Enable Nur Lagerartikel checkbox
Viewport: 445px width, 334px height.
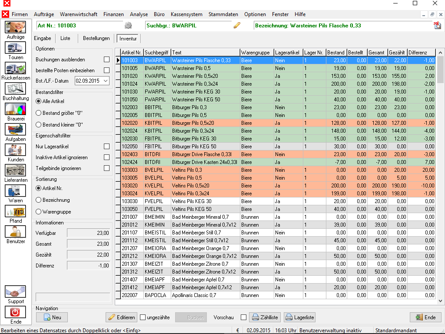(107, 146)
